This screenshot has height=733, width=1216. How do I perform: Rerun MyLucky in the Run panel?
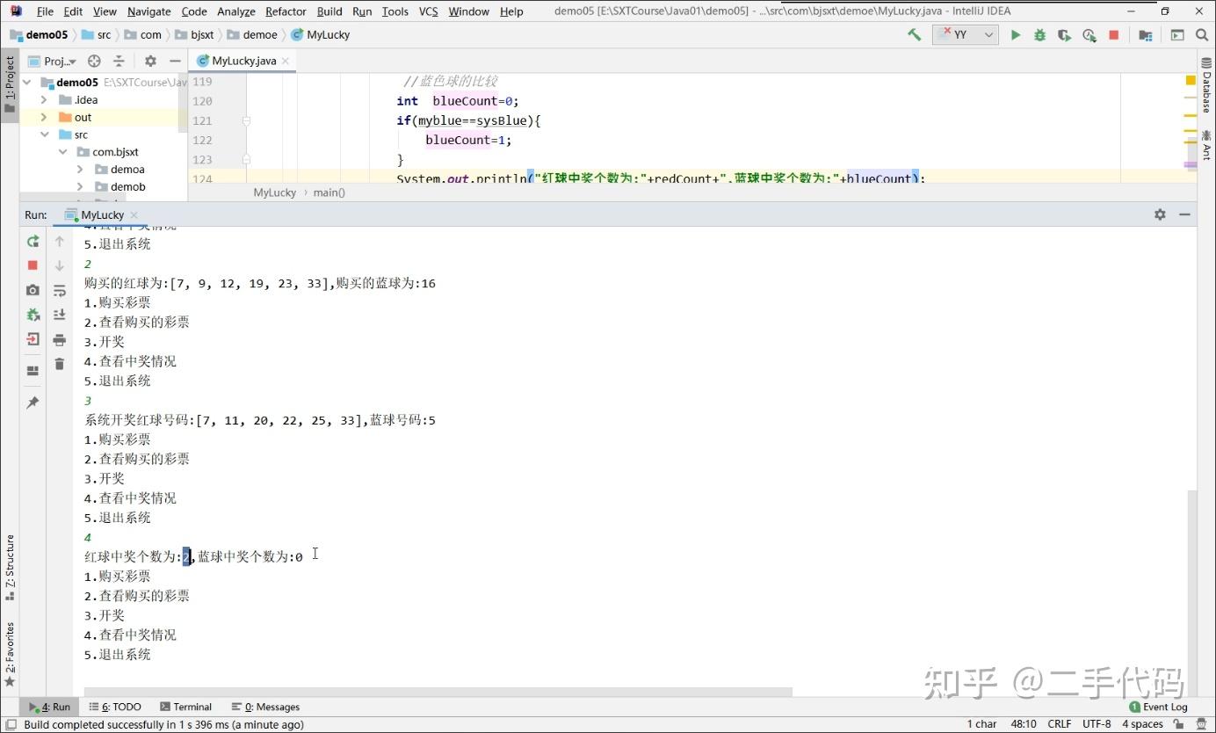[x=33, y=241]
